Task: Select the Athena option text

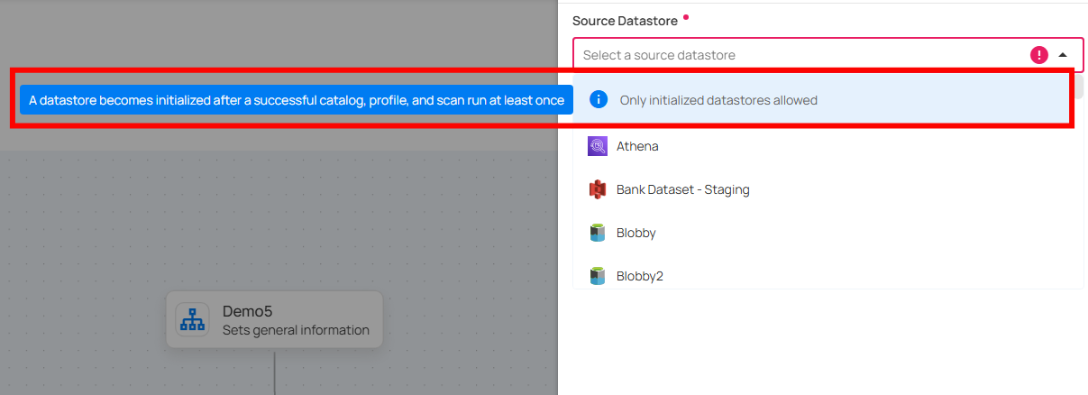Action: coord(637,146)
